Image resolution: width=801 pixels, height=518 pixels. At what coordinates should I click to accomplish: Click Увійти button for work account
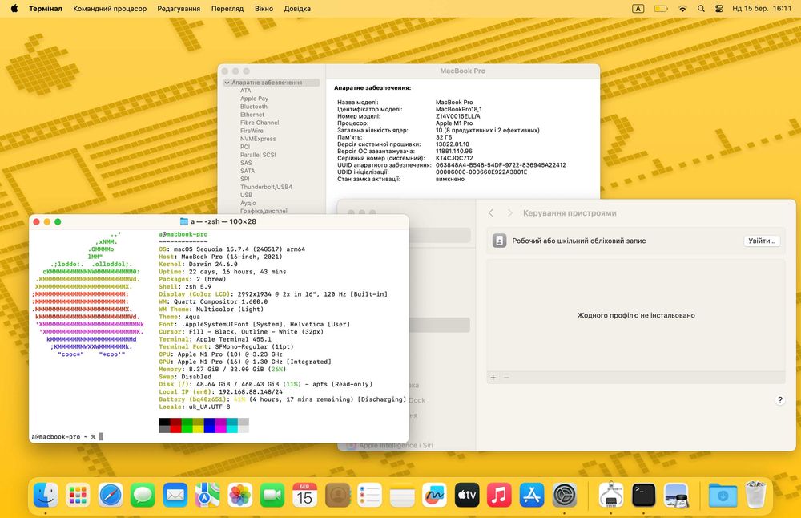coord(762,241)
